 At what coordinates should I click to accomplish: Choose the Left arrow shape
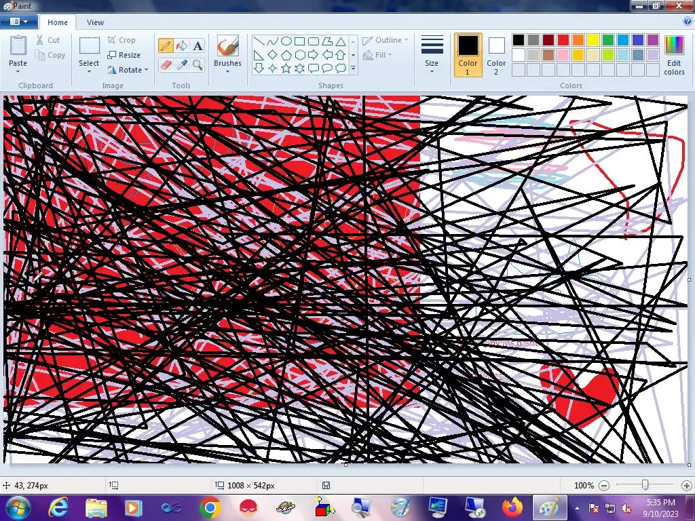[327, 55]
